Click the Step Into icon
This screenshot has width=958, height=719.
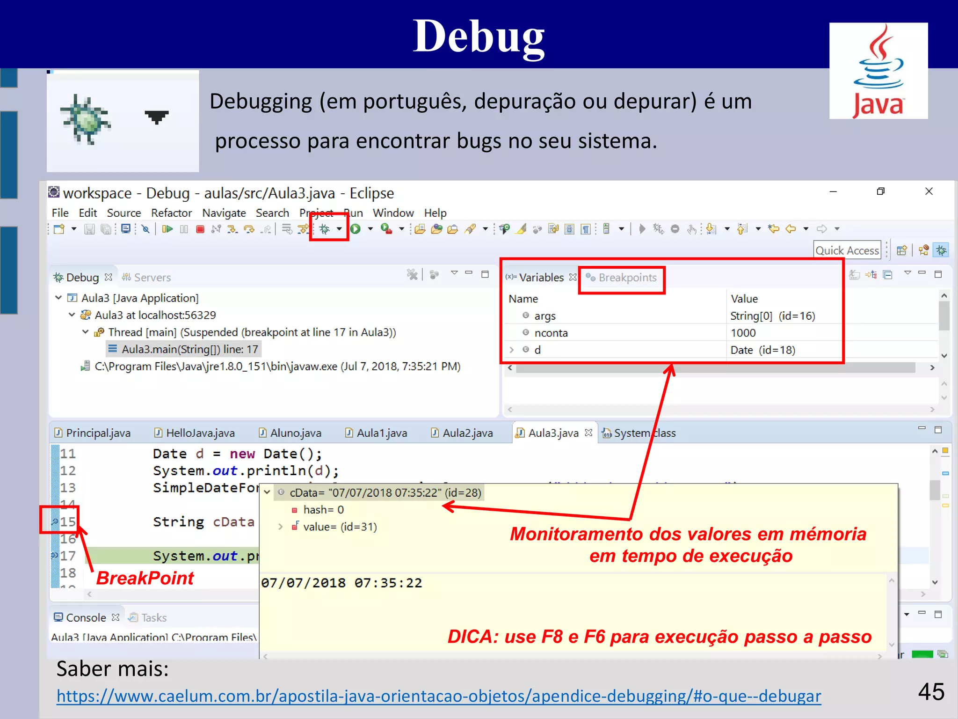pyautogui.click(x=232, y=229)
